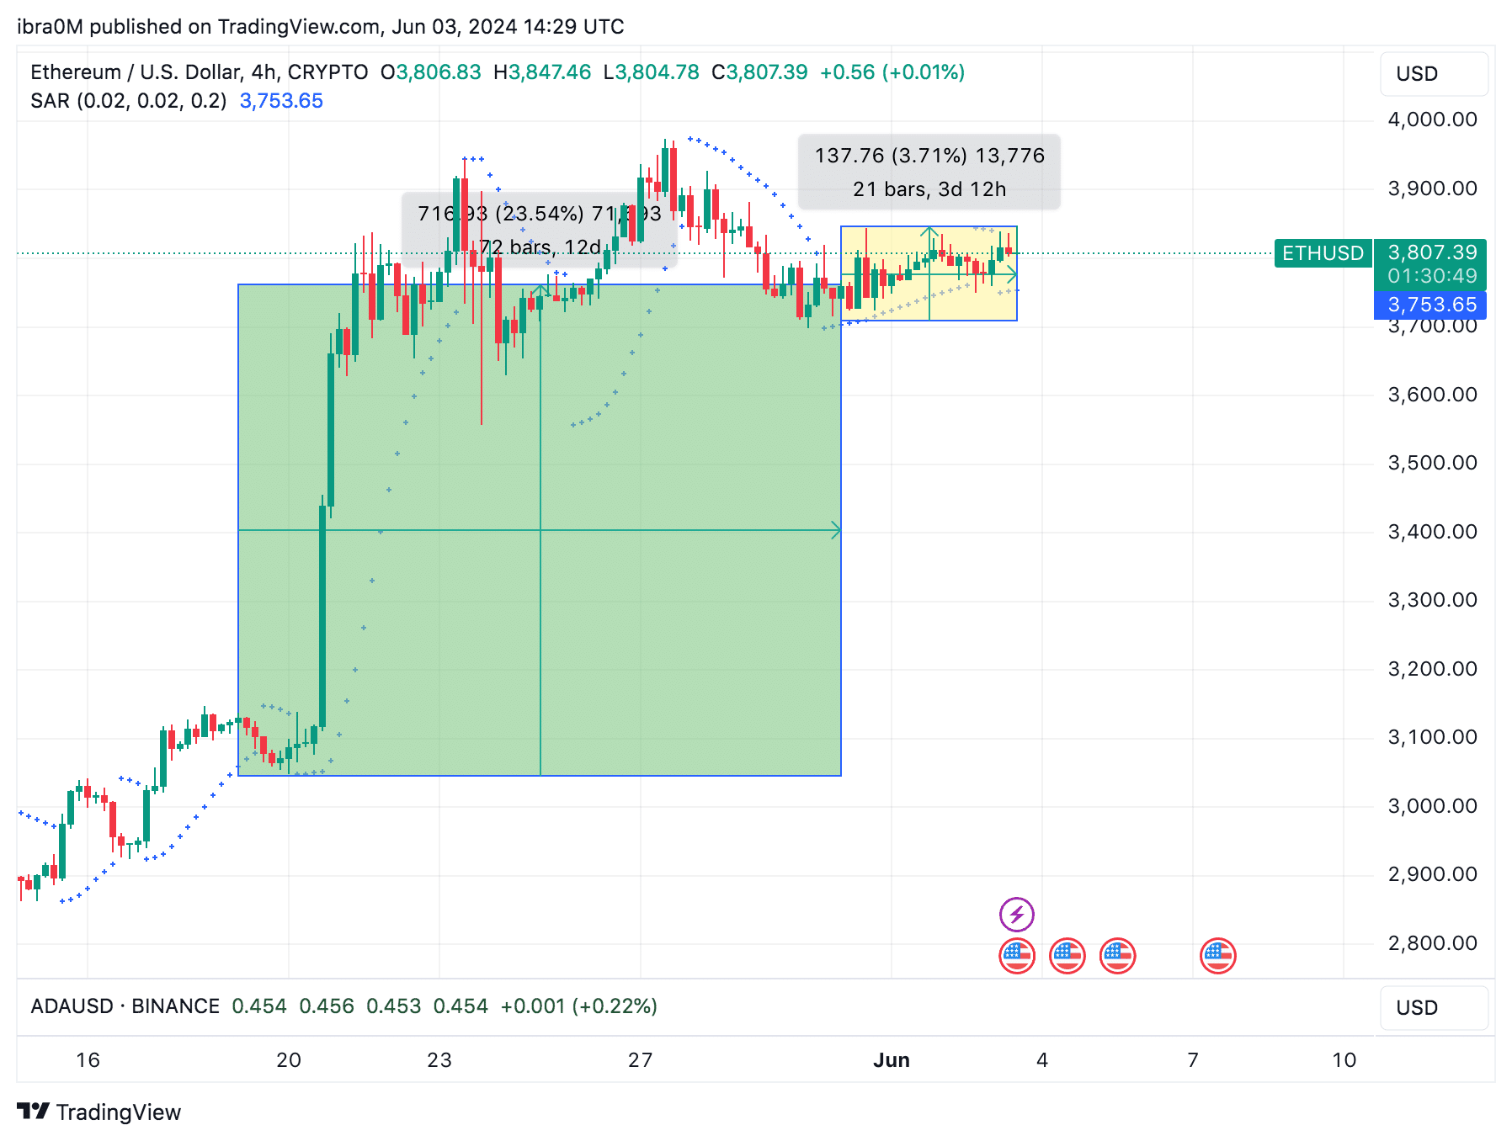Click the 3,900.00 price axis label
Image resolution: width=1512 pixels, height=1141 pixels.
pyautogui.click(x=1432, y=188)
